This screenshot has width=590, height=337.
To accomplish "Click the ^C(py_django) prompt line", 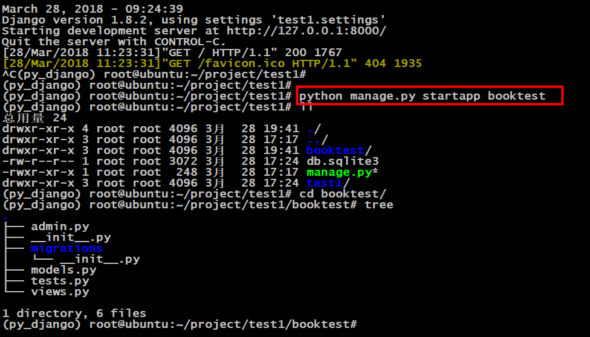I will click(154, 74).
